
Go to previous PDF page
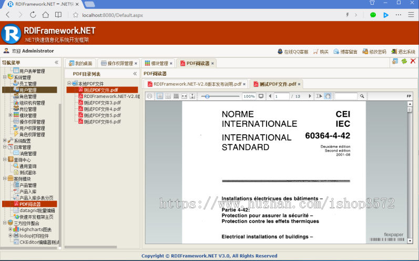pos(270,96)
